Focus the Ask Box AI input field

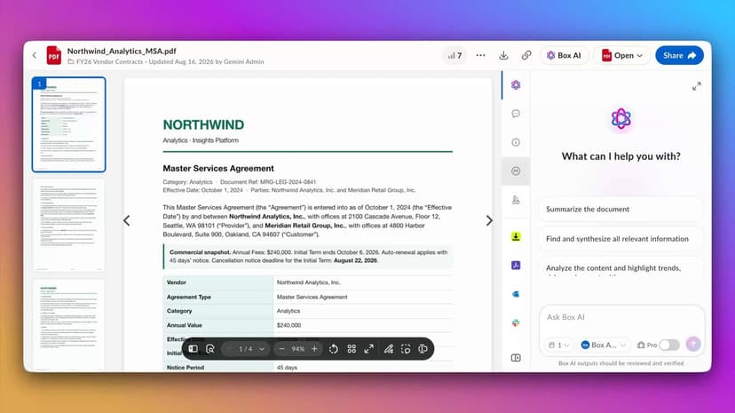coord(620,317)
